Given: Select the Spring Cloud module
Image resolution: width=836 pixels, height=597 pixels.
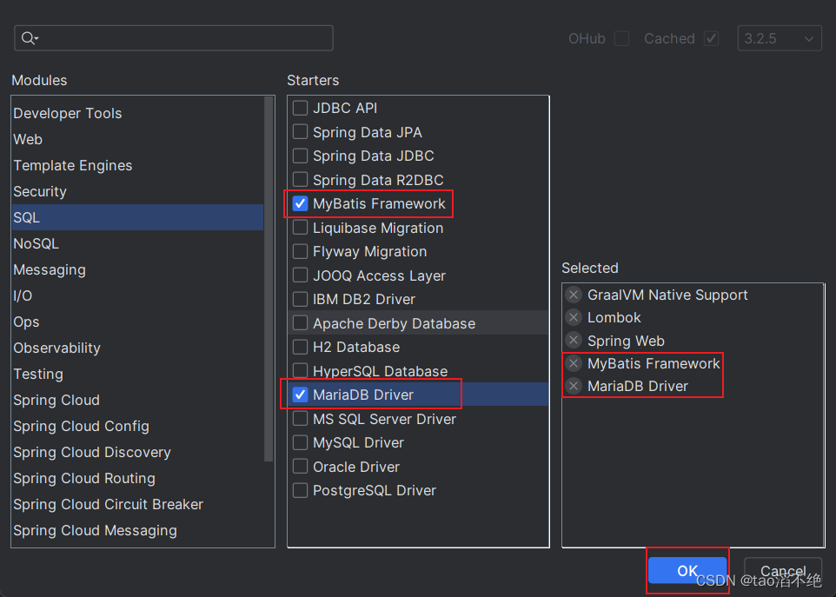Looking at the screenshot, I should pyautogui.click(x=137, y=401).
